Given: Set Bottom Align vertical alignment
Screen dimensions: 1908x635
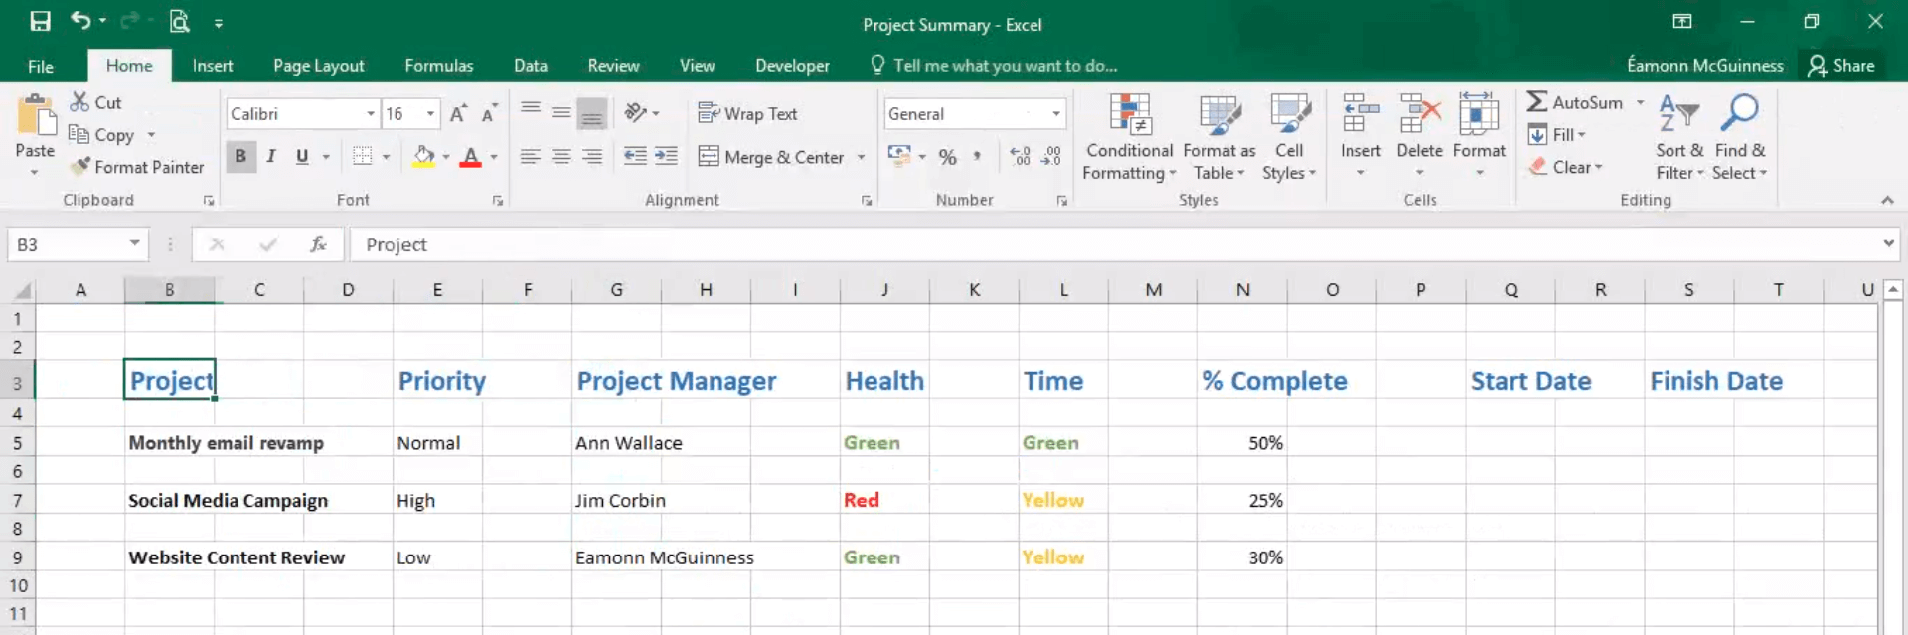Looking at the screenshot, I should pos(592,113).
